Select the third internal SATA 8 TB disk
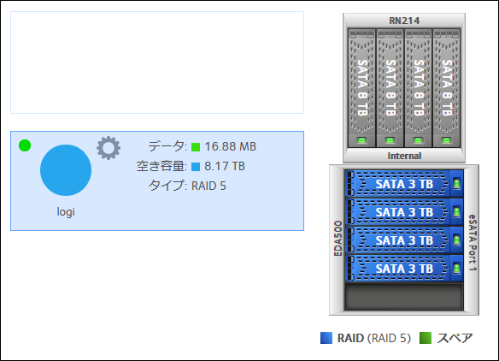Viewport: 499px width, 361px height. (418, 88)
